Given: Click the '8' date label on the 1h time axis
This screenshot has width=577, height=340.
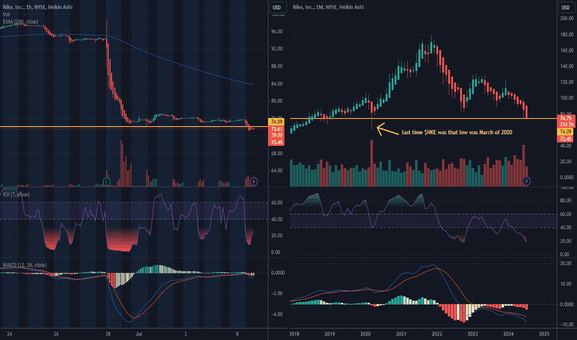Looking at the screenshot, I should click(x=237, y=334).
